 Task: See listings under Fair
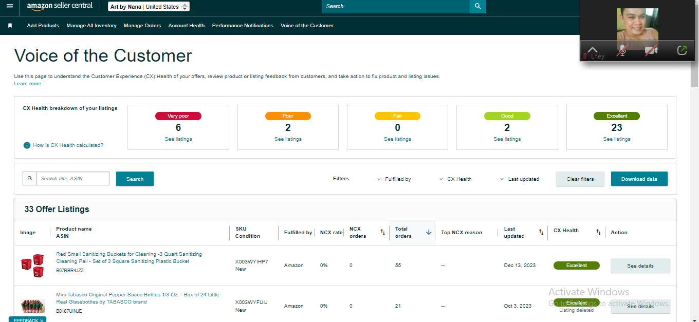coord(397,139)
